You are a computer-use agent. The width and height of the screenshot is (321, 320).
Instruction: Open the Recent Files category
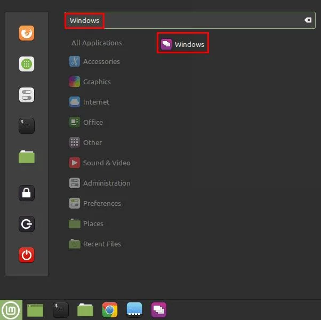[95, 244]
